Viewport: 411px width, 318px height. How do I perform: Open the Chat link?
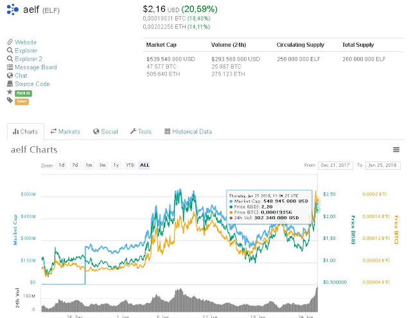click(21, 76)
